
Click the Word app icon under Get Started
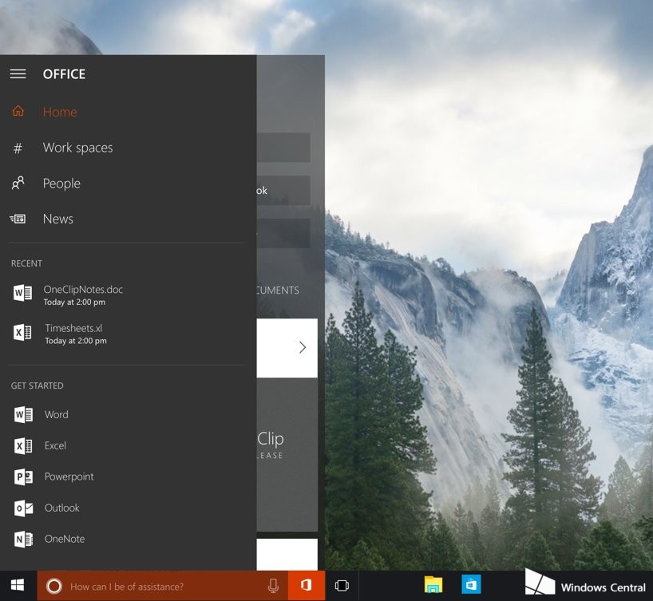tap(23, 415)
